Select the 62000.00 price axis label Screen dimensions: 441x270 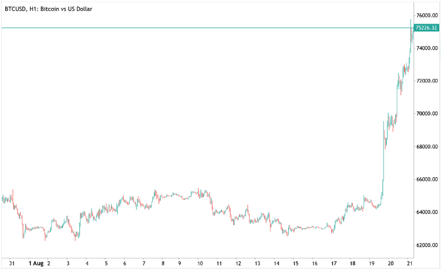[427, 245]
